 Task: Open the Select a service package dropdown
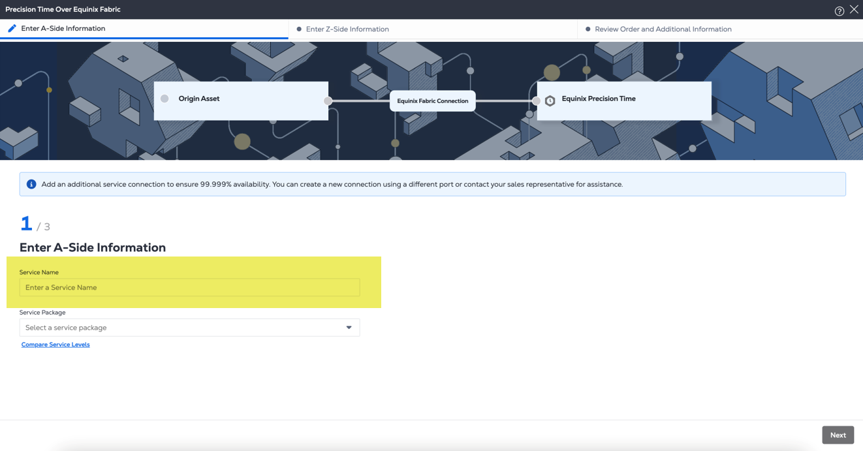pyautogui.click(x=189, y=328)
